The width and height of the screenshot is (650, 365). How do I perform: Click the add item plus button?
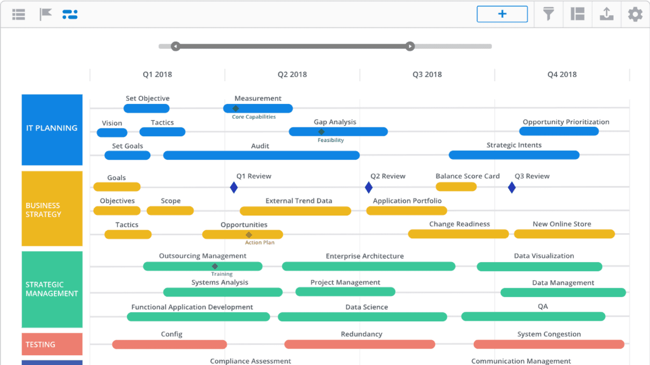click(502, 14)
